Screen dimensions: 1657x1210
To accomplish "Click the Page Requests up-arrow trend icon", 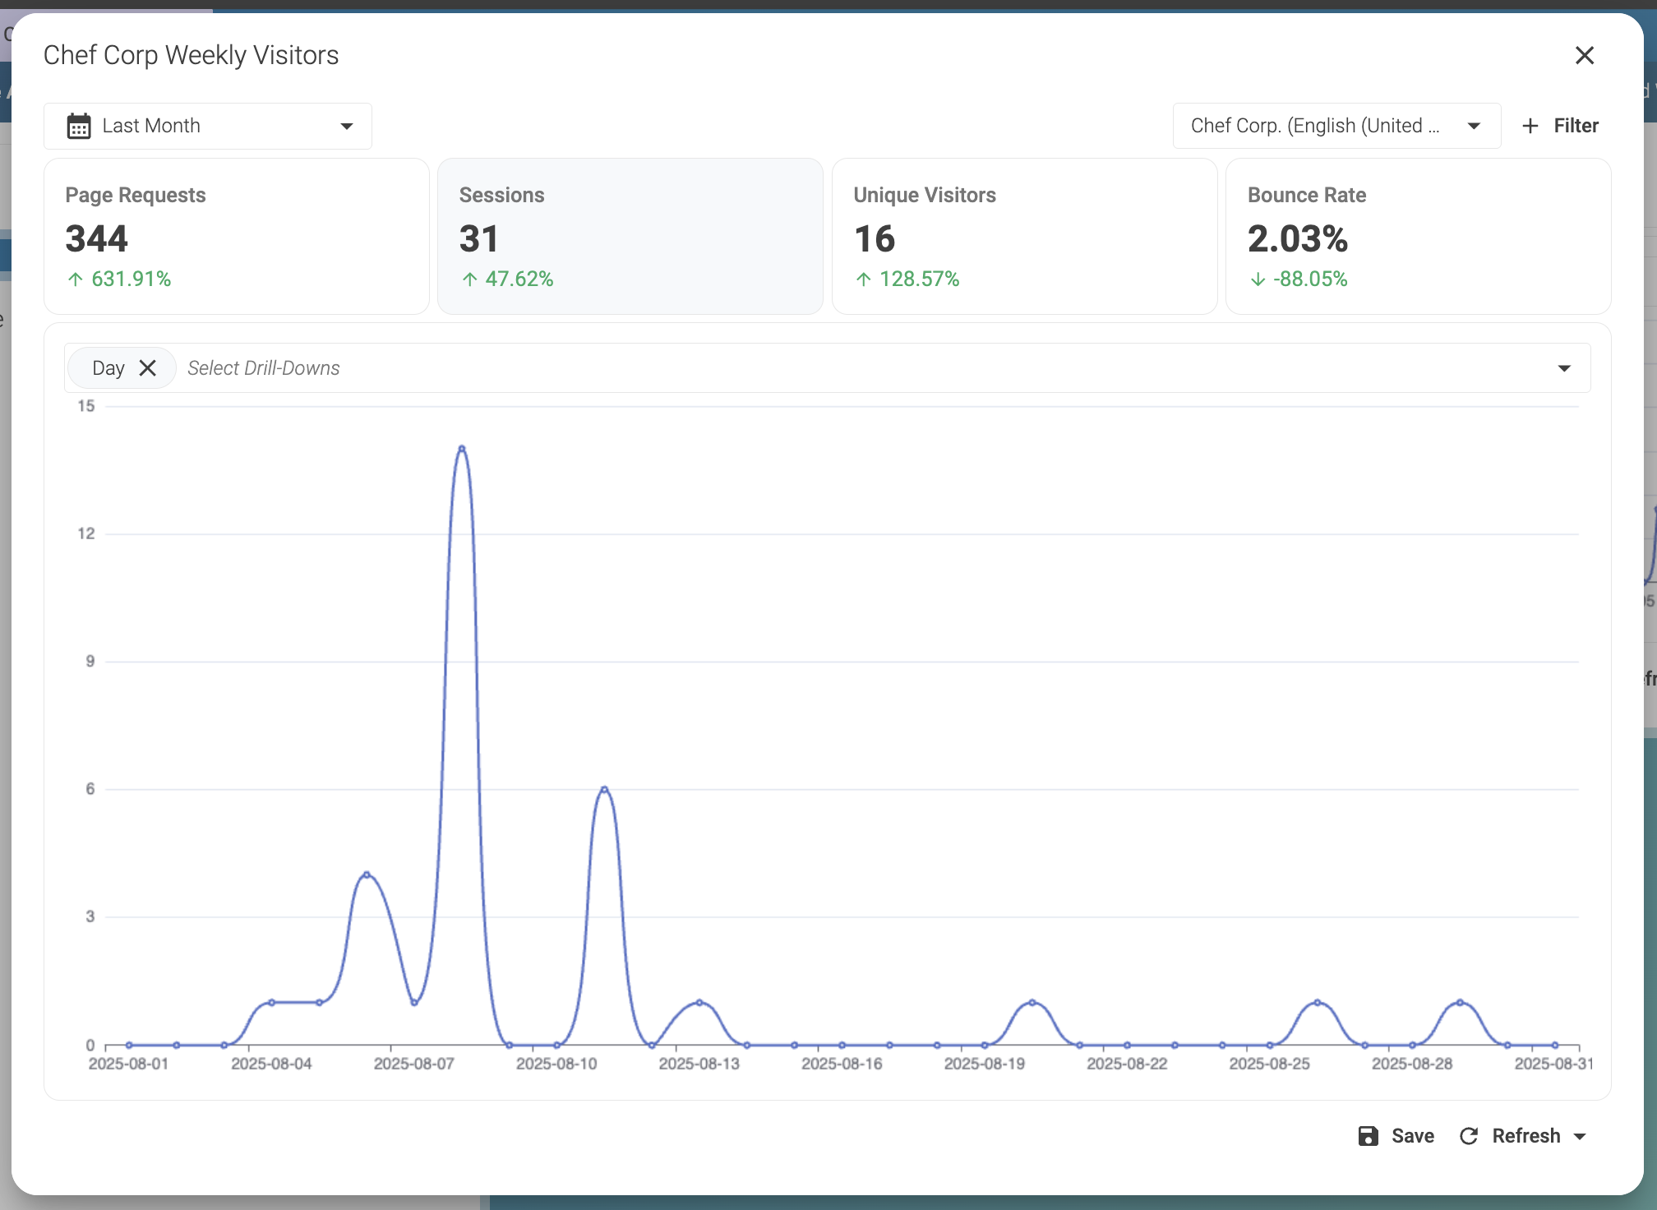I will [76, 279].
